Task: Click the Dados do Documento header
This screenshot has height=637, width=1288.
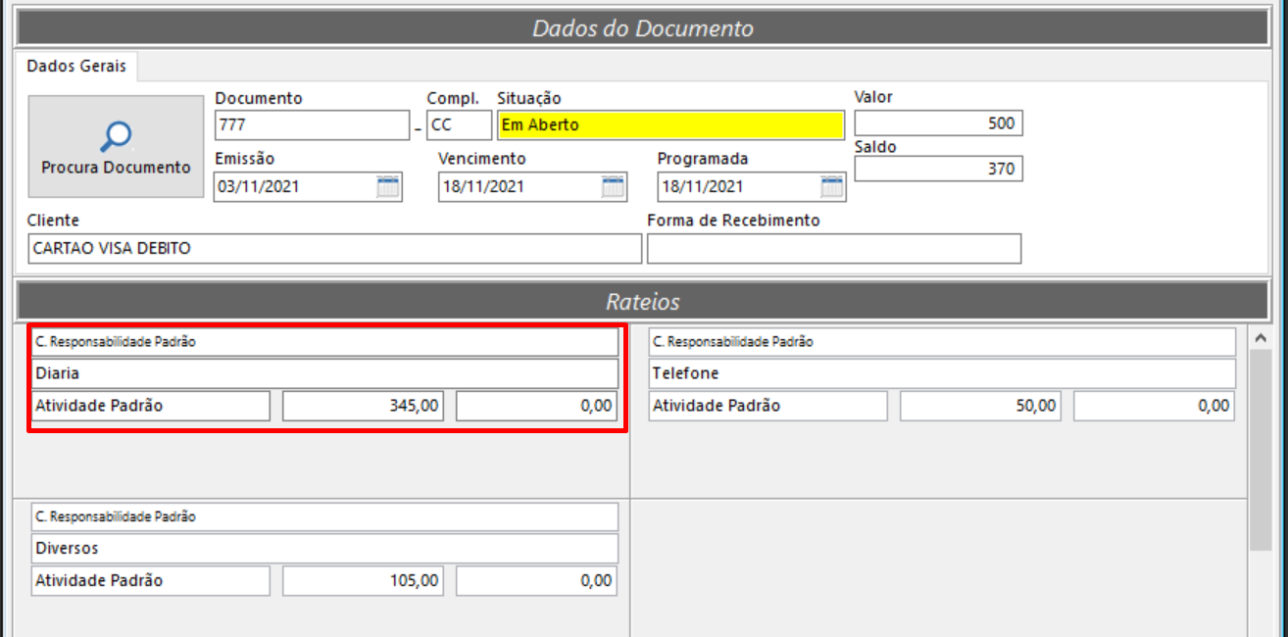Action: point(643,27)
